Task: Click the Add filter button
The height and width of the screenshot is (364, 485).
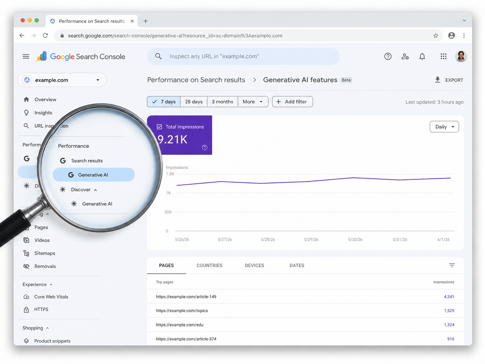Action: click(x=292, y=102)
